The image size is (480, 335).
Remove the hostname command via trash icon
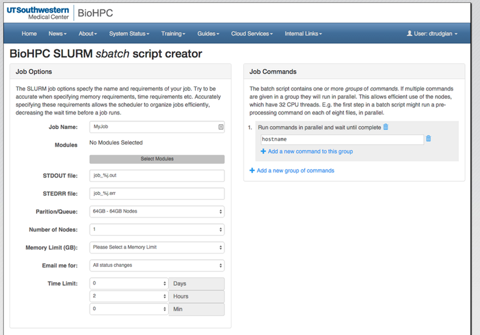428,138
